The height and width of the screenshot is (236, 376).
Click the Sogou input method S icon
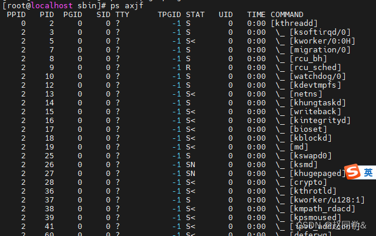352,172
